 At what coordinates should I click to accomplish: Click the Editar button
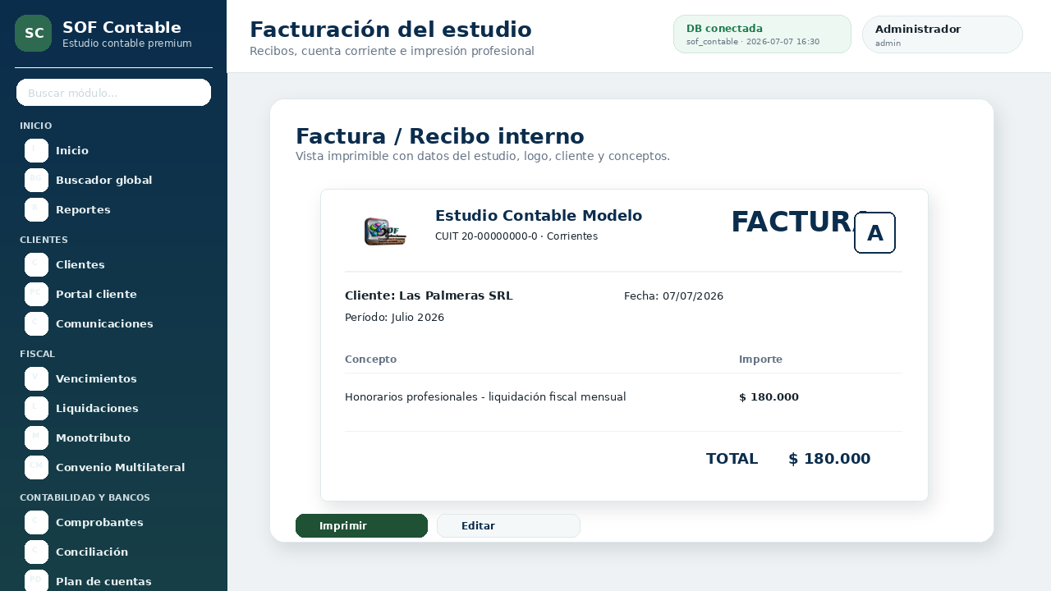tap(508, 525)
